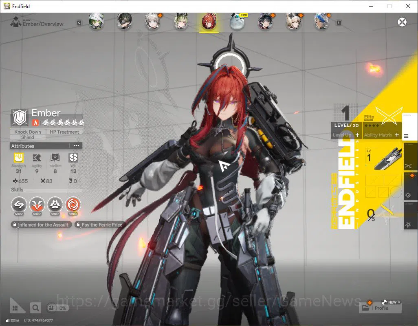Click the Strength attribute icon

pyautogui.click(x=19, y=158)
